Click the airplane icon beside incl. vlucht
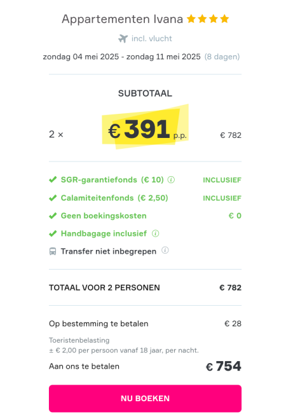This screenshot has height=419, width=286. click(123, 39)
